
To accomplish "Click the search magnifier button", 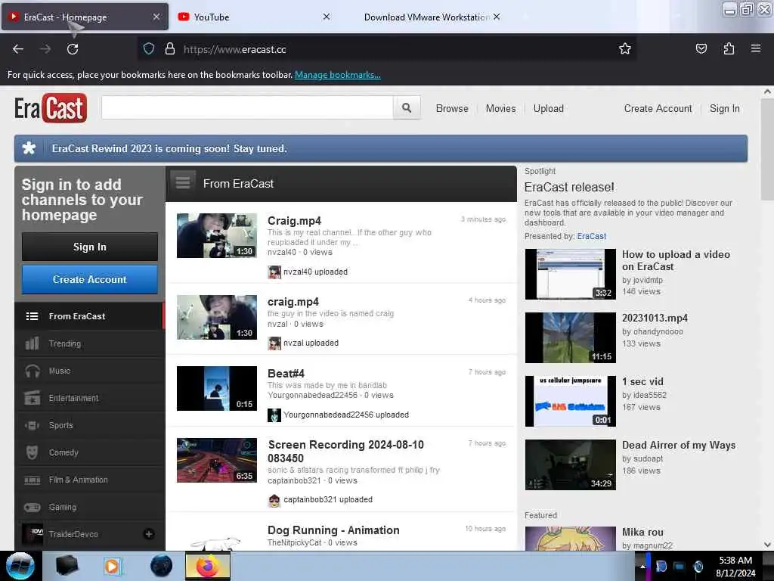I will tap(407, 107).
